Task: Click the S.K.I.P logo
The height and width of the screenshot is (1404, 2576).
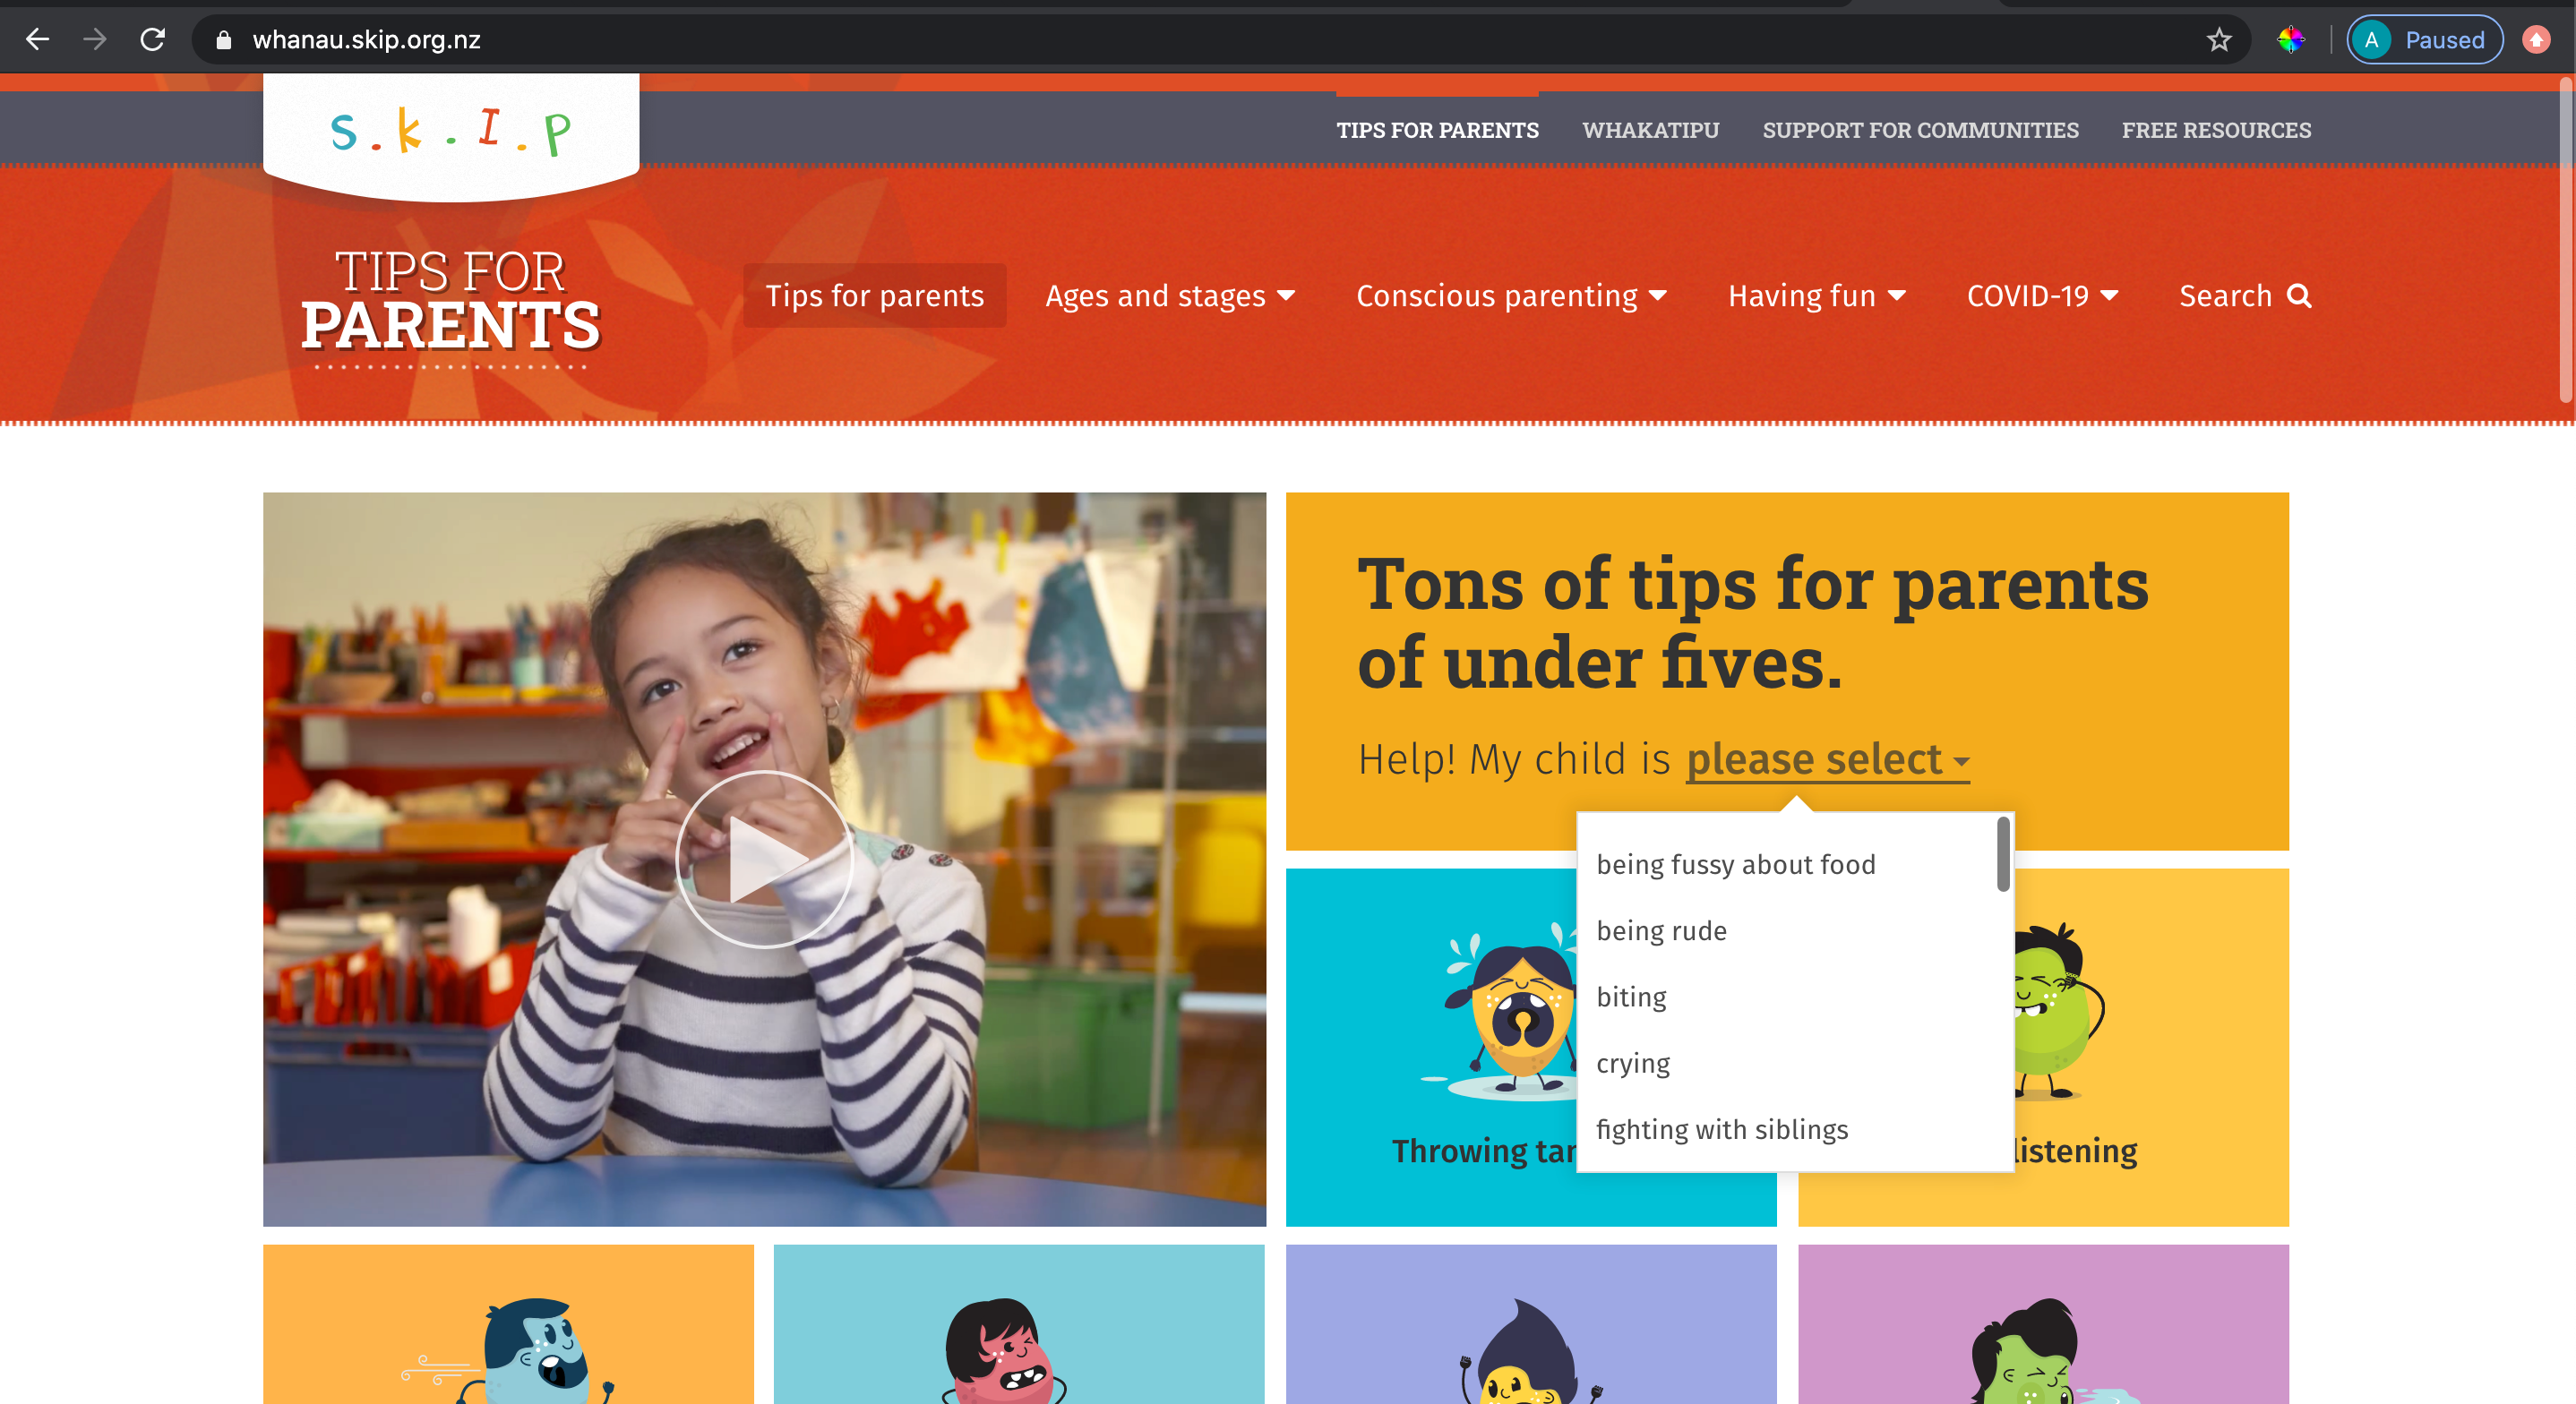Action: [x=451, y=132]
